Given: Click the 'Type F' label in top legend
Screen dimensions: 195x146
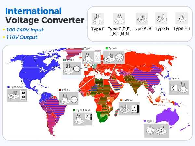Looking at the screenshot, I should pyautogui.click(x=97, y=29).
